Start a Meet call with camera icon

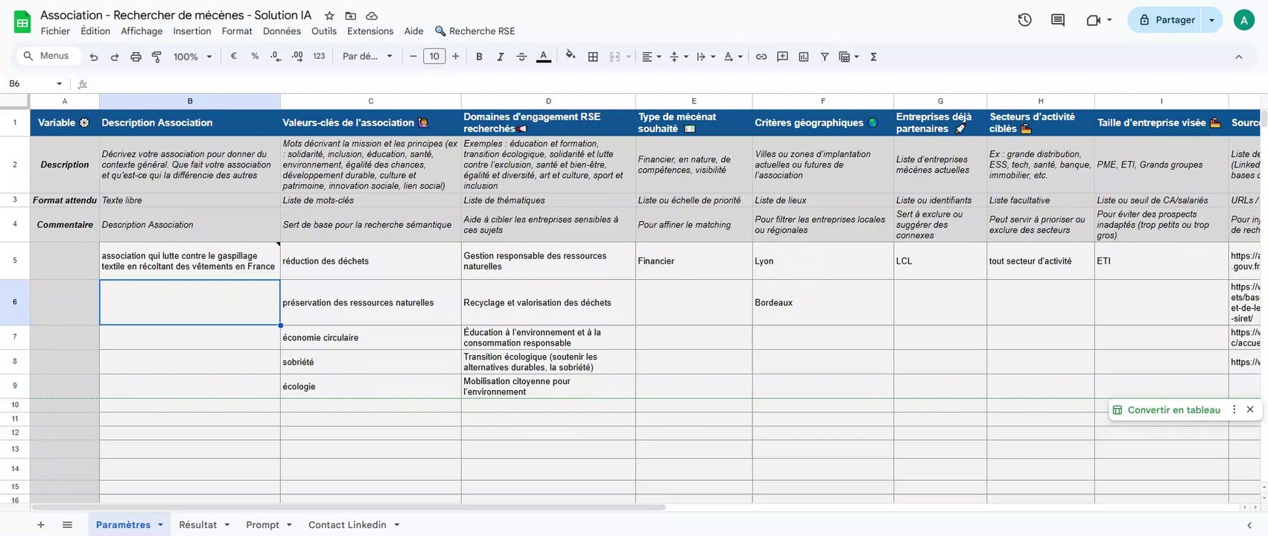(x=1094, y=20)
